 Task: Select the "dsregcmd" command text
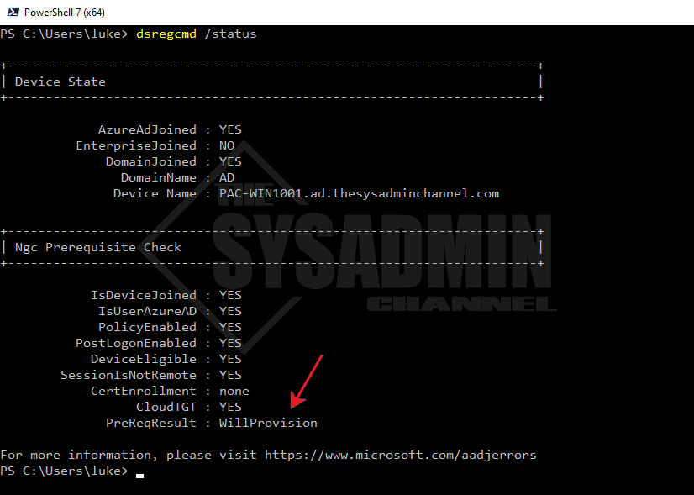(x=166, y=34)
